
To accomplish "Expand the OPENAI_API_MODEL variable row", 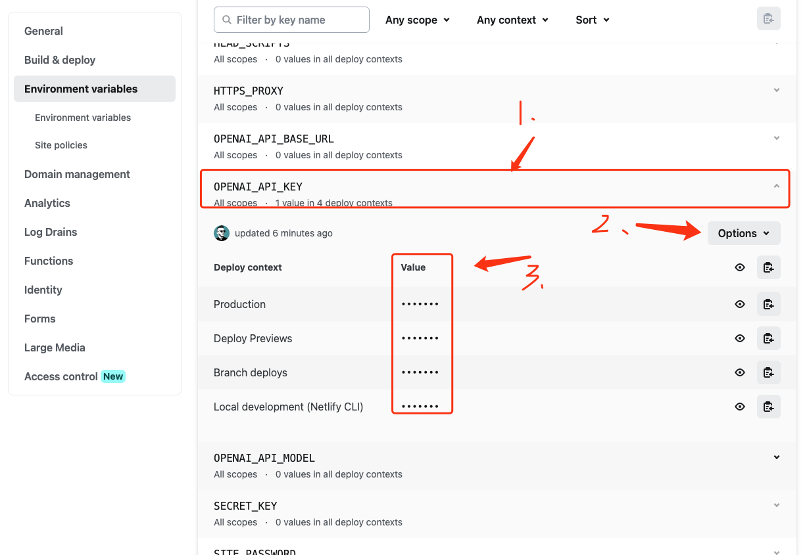I will [776, 457].
